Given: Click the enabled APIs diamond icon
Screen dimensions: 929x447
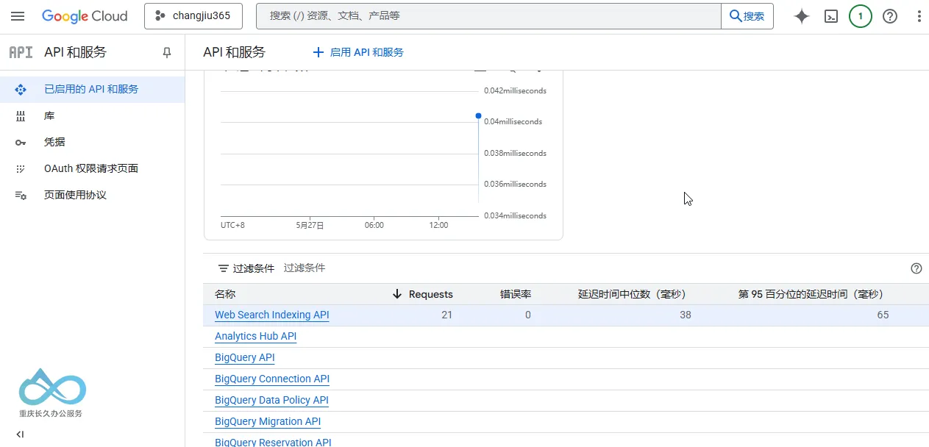Looking at the screenshot, I should point(21,89).
